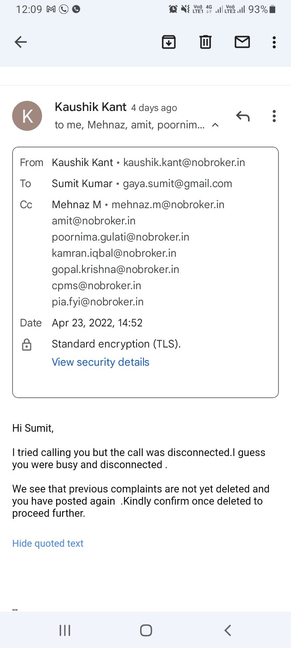291x648 pixels.
Task: Tap sender address kaushik.kant@nobroker.in
Action: point(184,162)
